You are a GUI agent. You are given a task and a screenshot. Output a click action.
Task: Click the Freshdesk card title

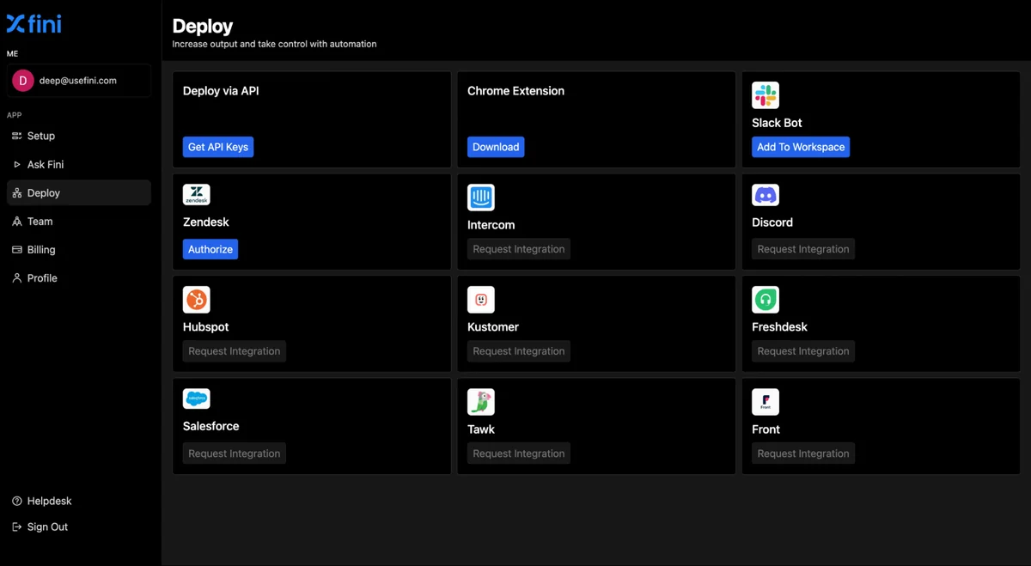point(779,327)
